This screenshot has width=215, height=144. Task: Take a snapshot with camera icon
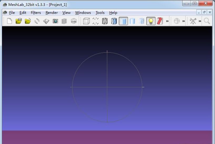[x=55, y=21]
